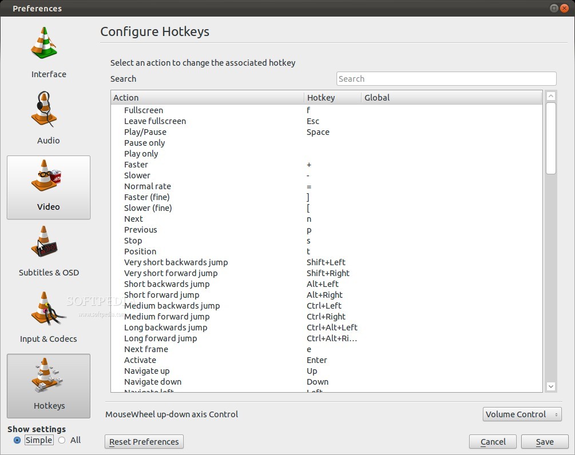Image resolution: width=575 pixels, height=455 pixels.
Task: Select the Video settings cone icon
Action: click(x=48, y=177)
